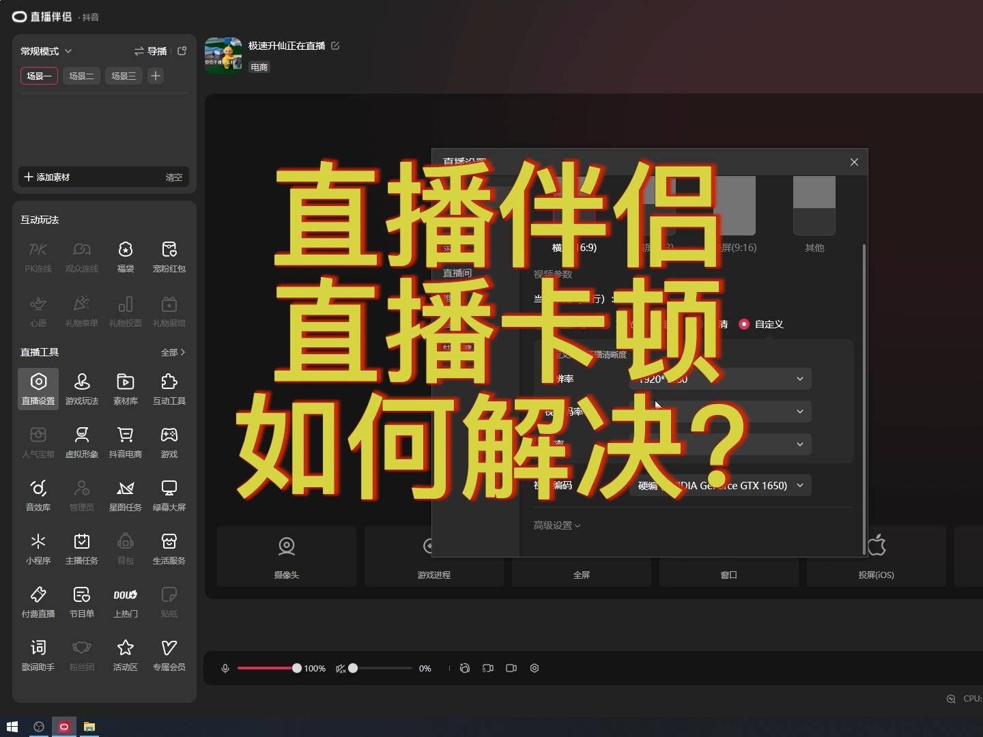
Task: Open the 上热门 DOU+ tool
Action: 126,602
